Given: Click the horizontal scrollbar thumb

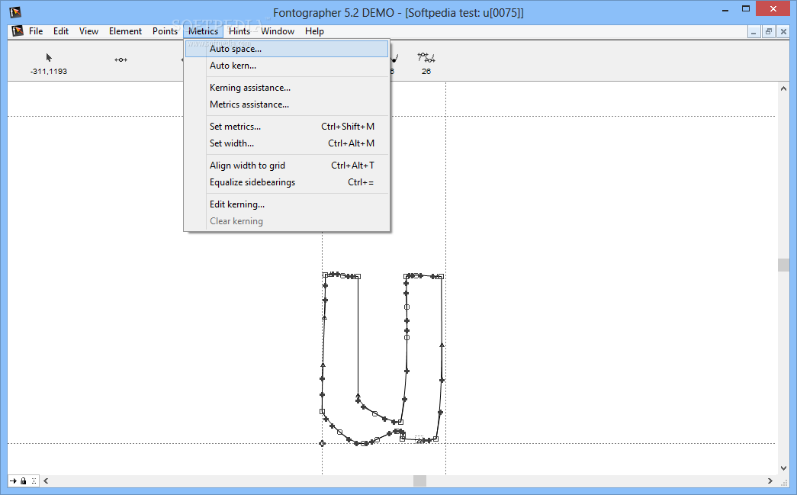Looking at the screenshot, I should 419,481.
